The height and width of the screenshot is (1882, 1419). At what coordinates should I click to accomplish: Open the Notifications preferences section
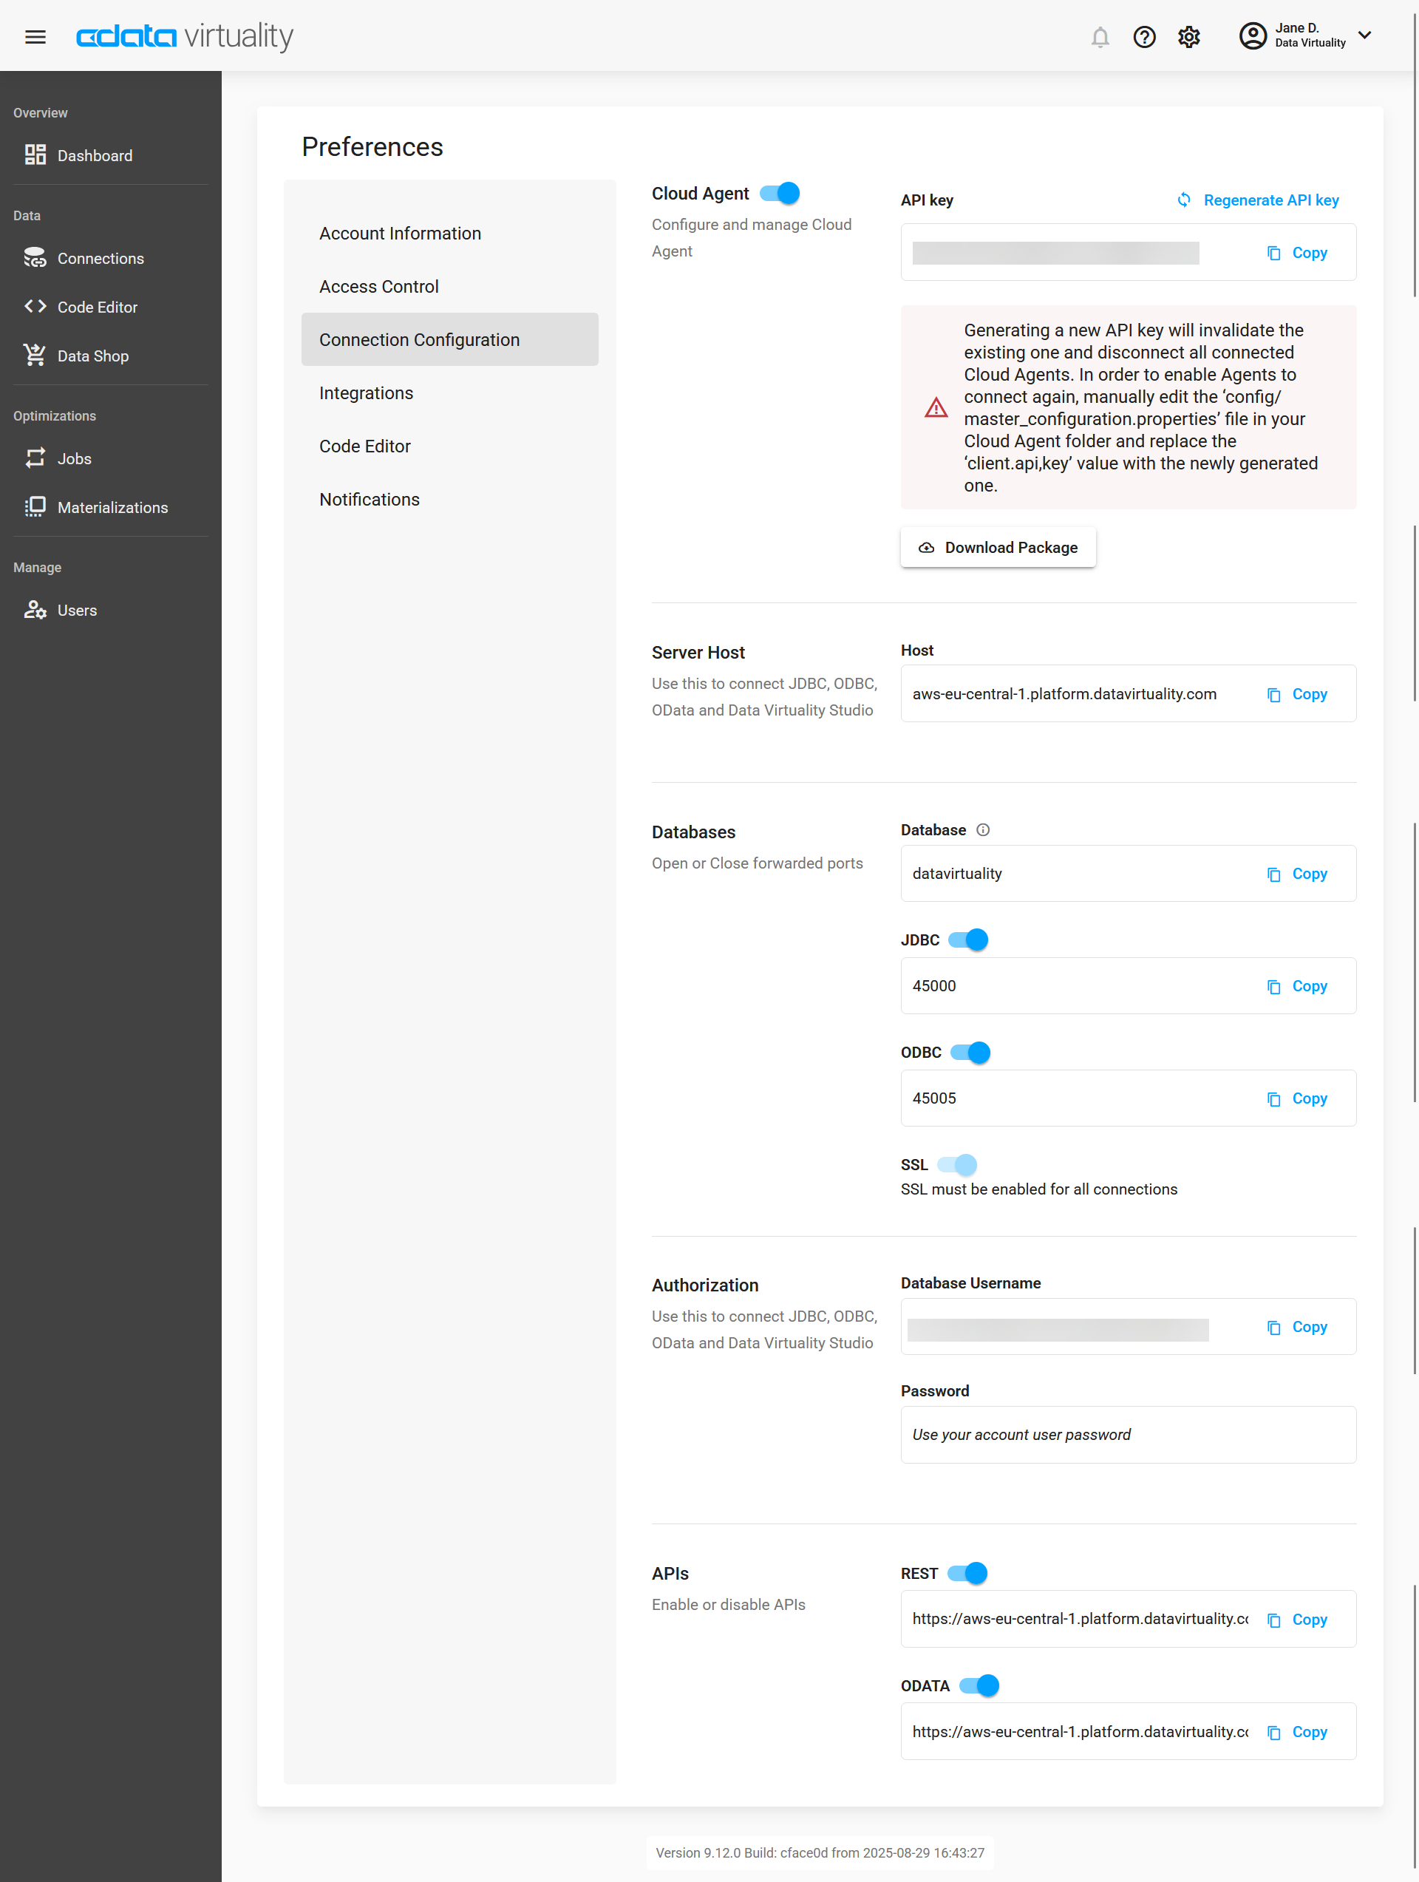point(370,500)
